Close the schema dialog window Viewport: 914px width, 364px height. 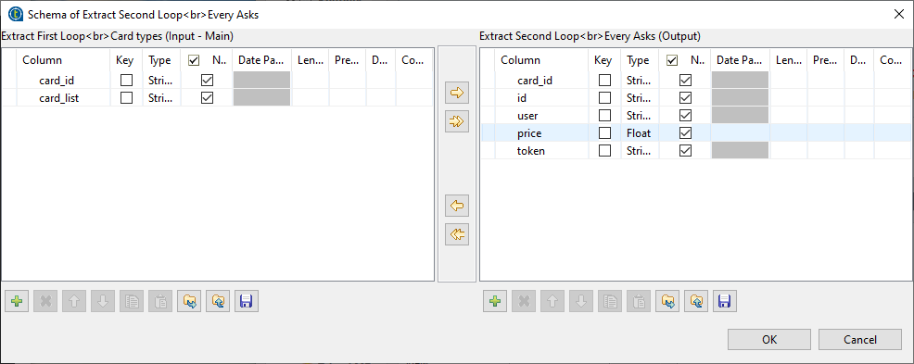pos(898,15)
